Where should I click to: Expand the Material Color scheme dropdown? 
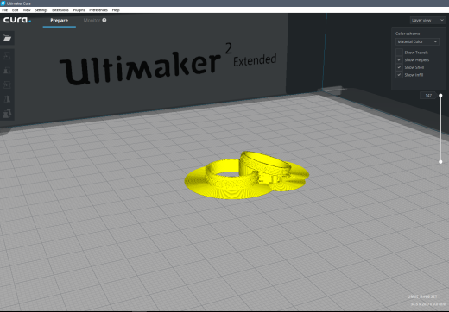point(417,41)
